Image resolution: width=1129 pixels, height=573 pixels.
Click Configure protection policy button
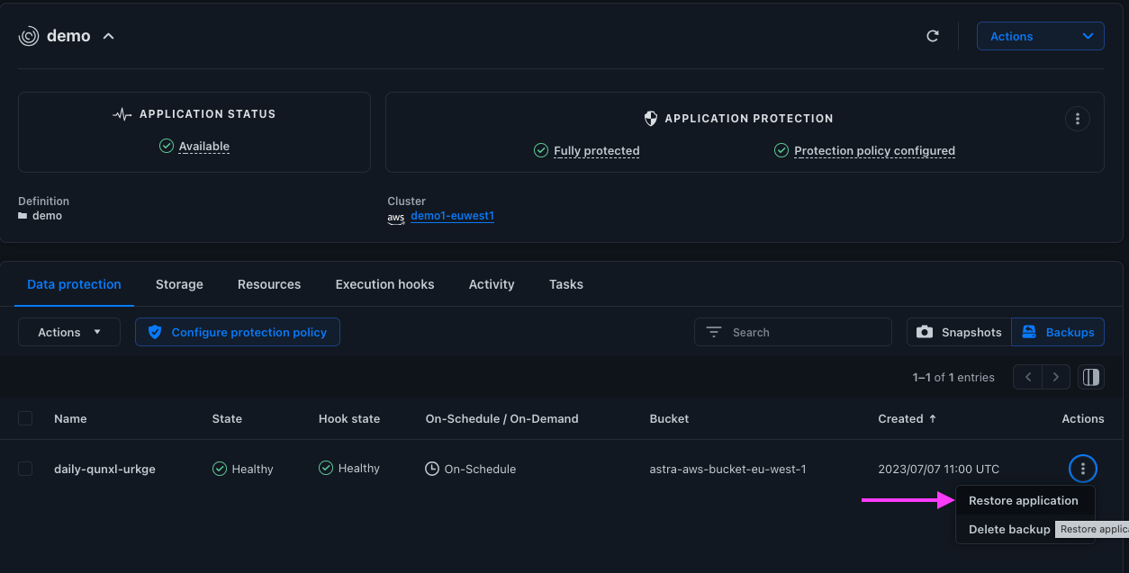coord(238,332)
